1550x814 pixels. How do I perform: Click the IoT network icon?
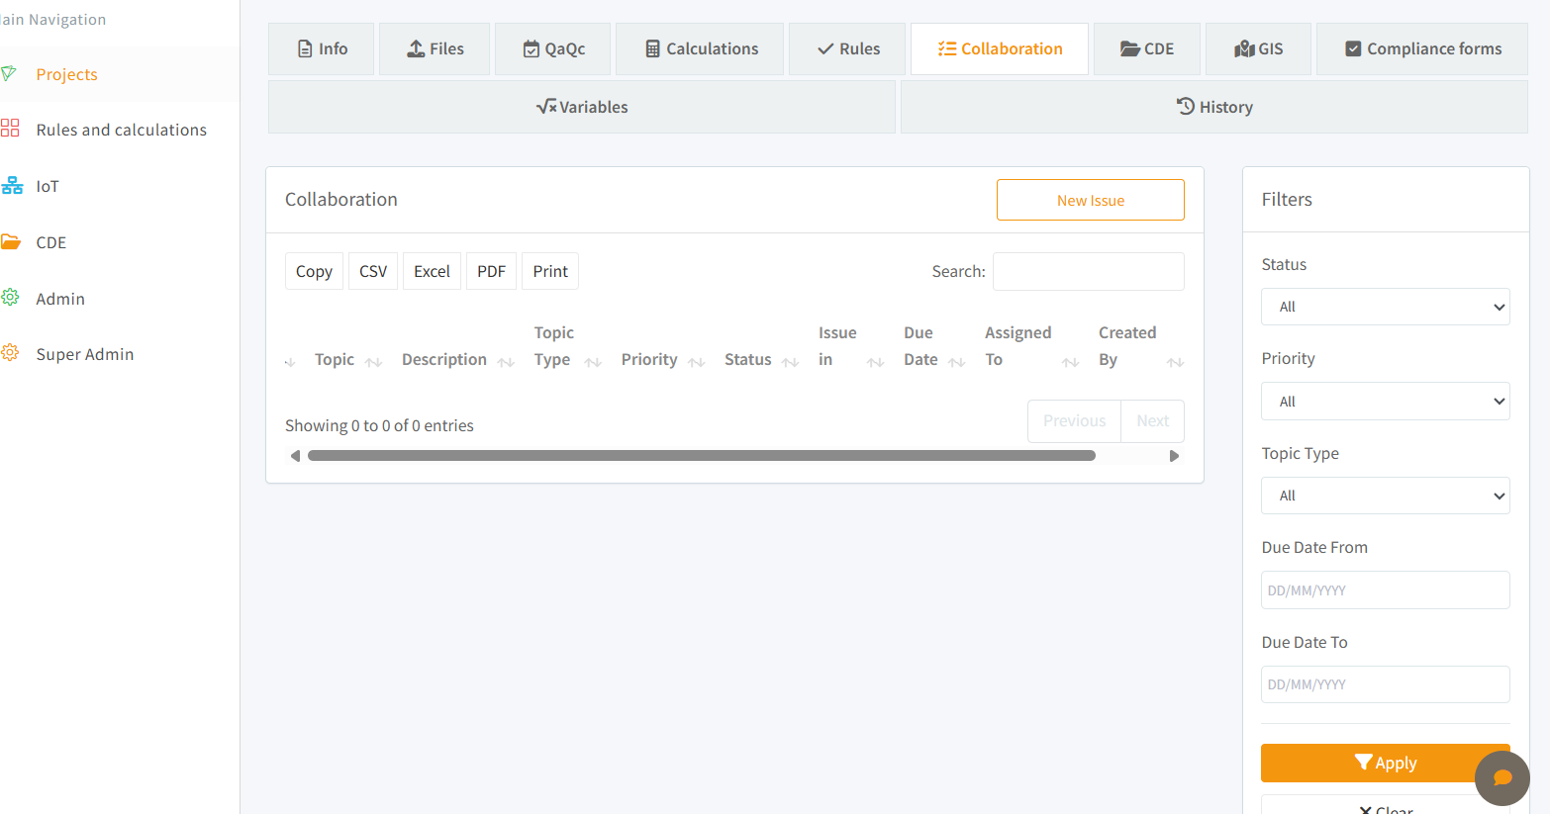tap(12, 185)
